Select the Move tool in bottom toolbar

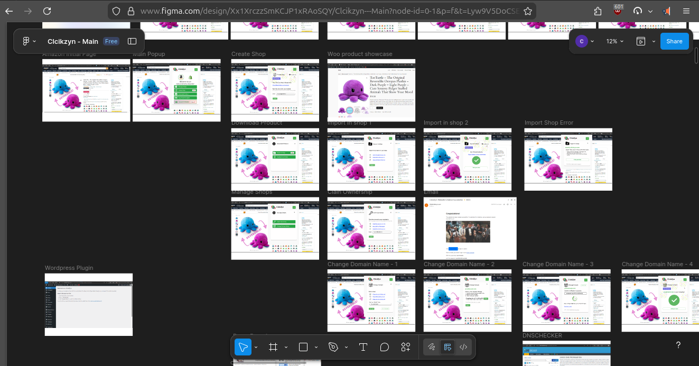(x=243, y=347)
